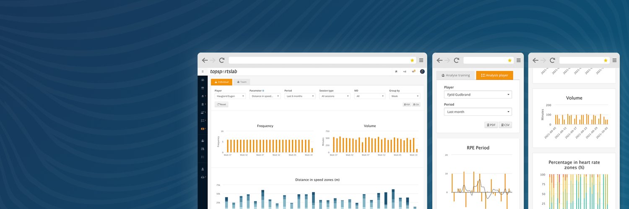Click the address bar of the rightmost window

click(584, 60)
